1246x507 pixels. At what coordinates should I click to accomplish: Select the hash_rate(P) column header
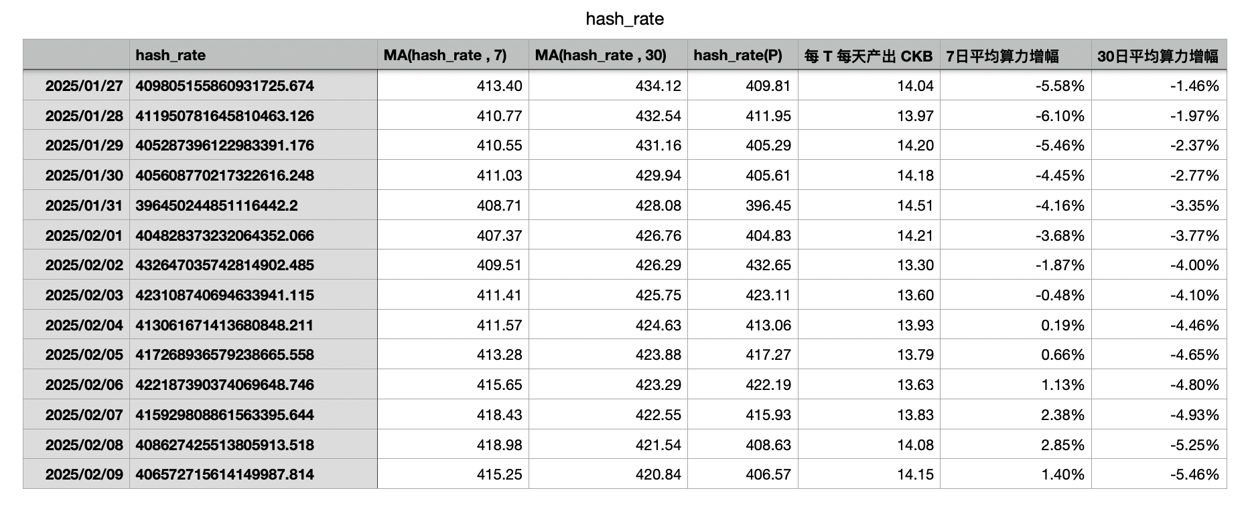(x=743, y=55)
